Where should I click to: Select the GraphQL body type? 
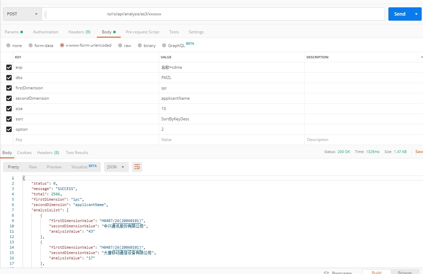tap(164, 45)
